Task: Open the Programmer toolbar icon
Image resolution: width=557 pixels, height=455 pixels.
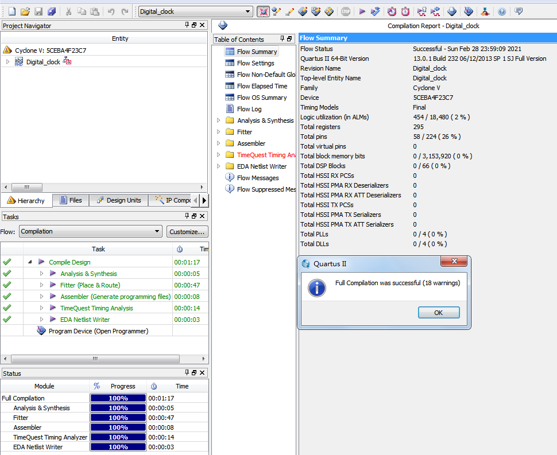Action: pos(469,11)
